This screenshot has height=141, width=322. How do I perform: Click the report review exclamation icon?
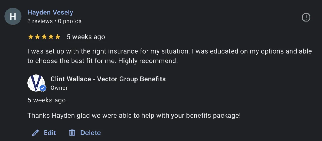306,17
